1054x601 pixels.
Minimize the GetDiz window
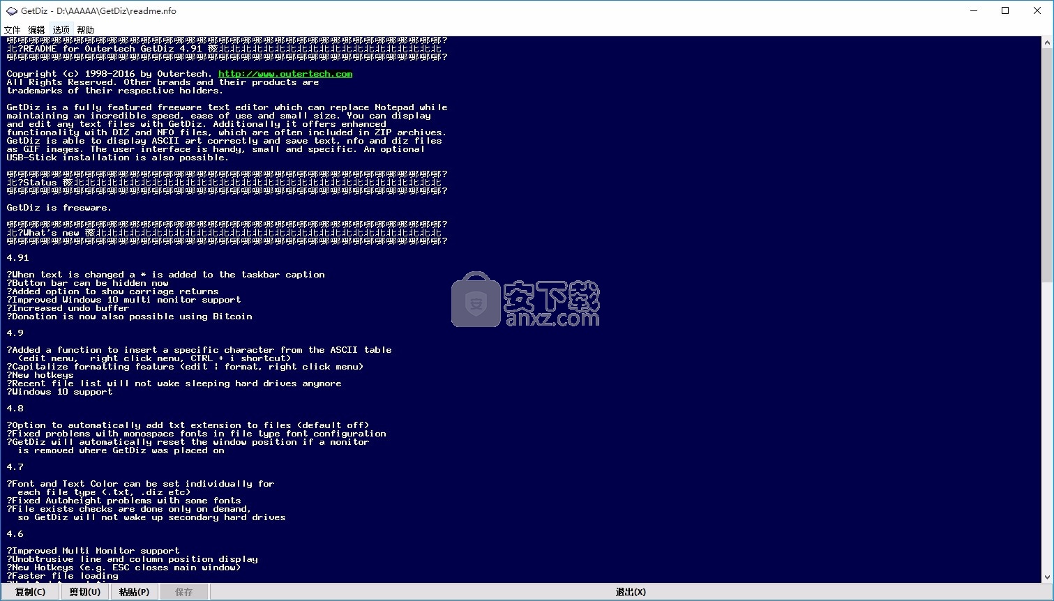[973, 10]
